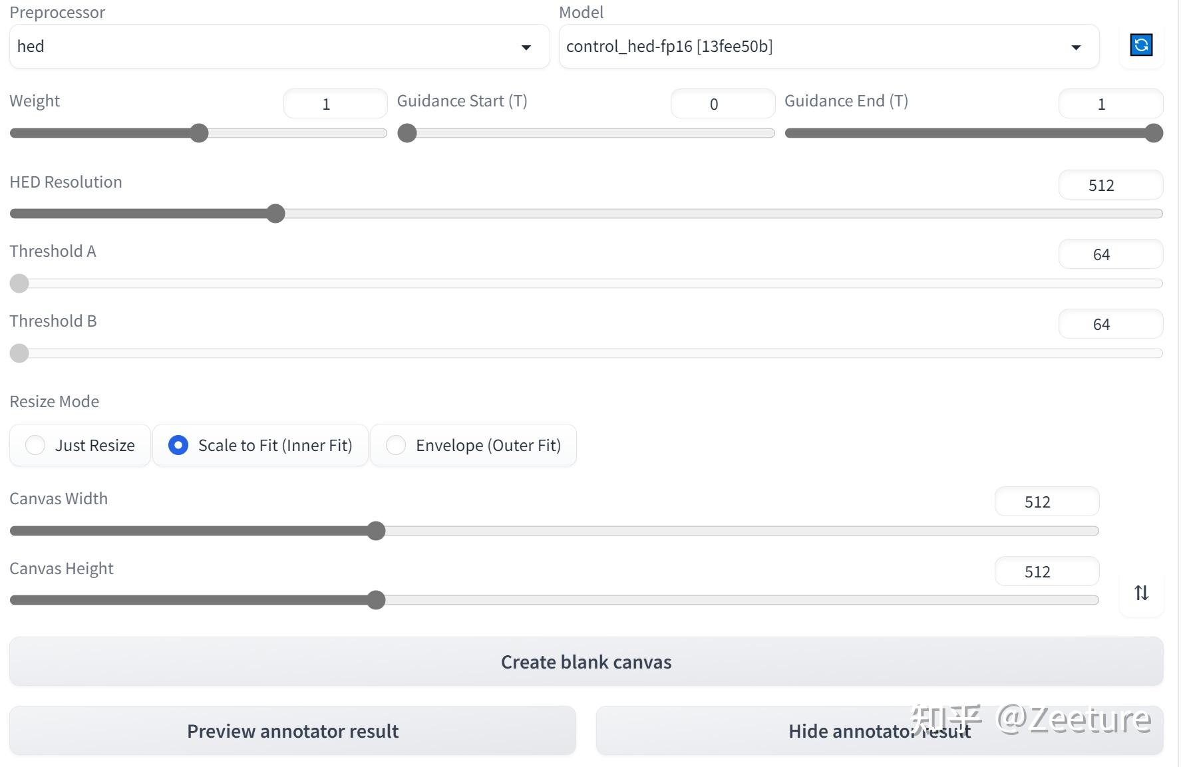
Task: Click the Canvas Width slider handle
Action: click(376, 531)
